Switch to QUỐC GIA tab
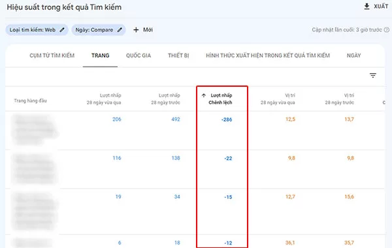392x248 pixels. 139,55
